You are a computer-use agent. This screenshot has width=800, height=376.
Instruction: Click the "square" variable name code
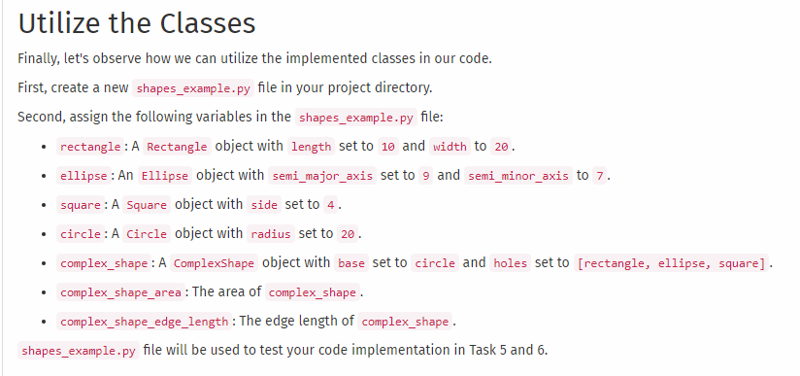pyautogui.click(x=81, y=205)
